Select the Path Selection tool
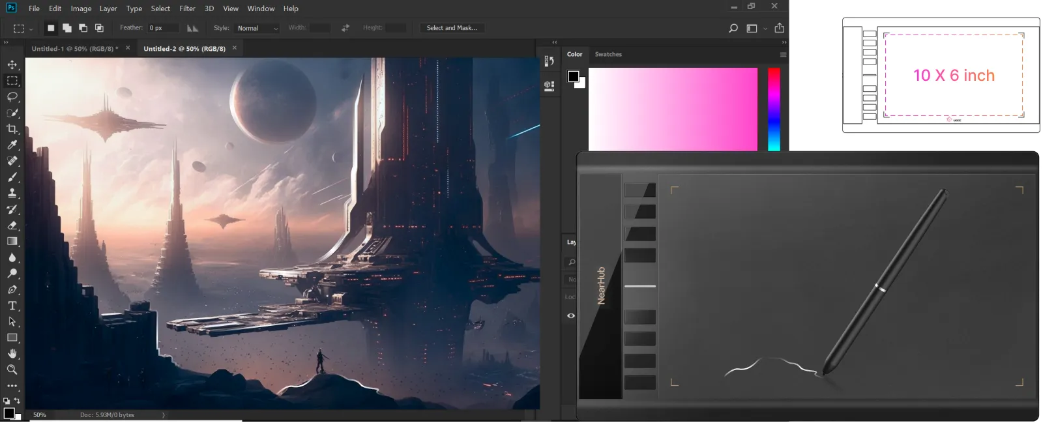 tap(12, 321)
